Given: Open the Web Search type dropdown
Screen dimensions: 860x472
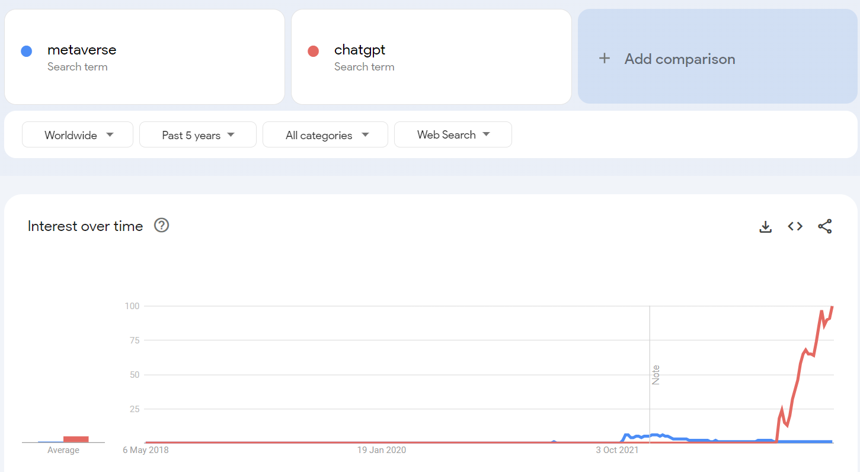Looking at the screenshot, I should pyautogui.click(x=453, y=134).
